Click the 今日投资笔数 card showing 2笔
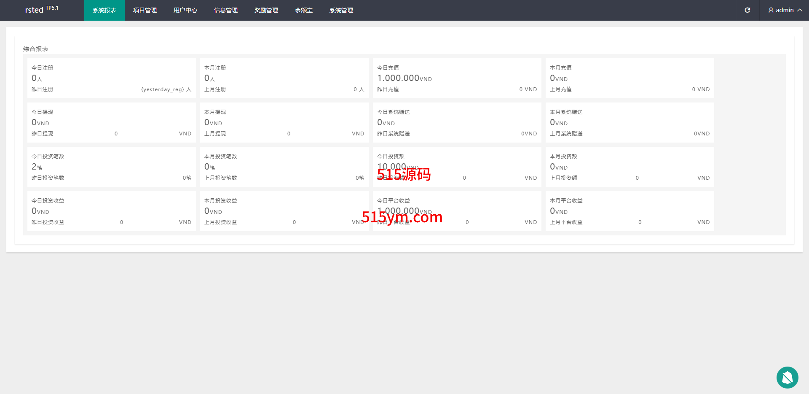Image resolution: width=809 pixels, height=394 pixels. 111,167
